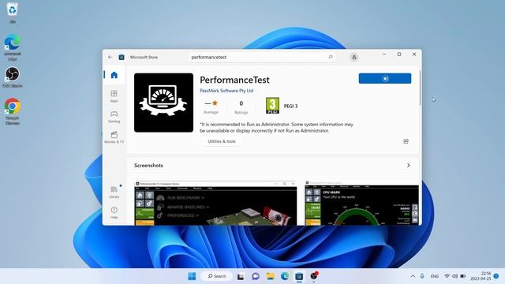Open Movies & TV in sidebar
505x284 pixels.
tap(114, 137)
